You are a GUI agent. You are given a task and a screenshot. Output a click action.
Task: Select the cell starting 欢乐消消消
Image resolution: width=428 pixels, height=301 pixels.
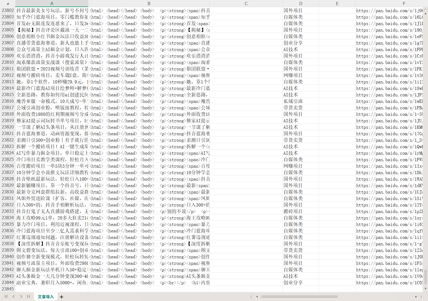tap(52, 56)
